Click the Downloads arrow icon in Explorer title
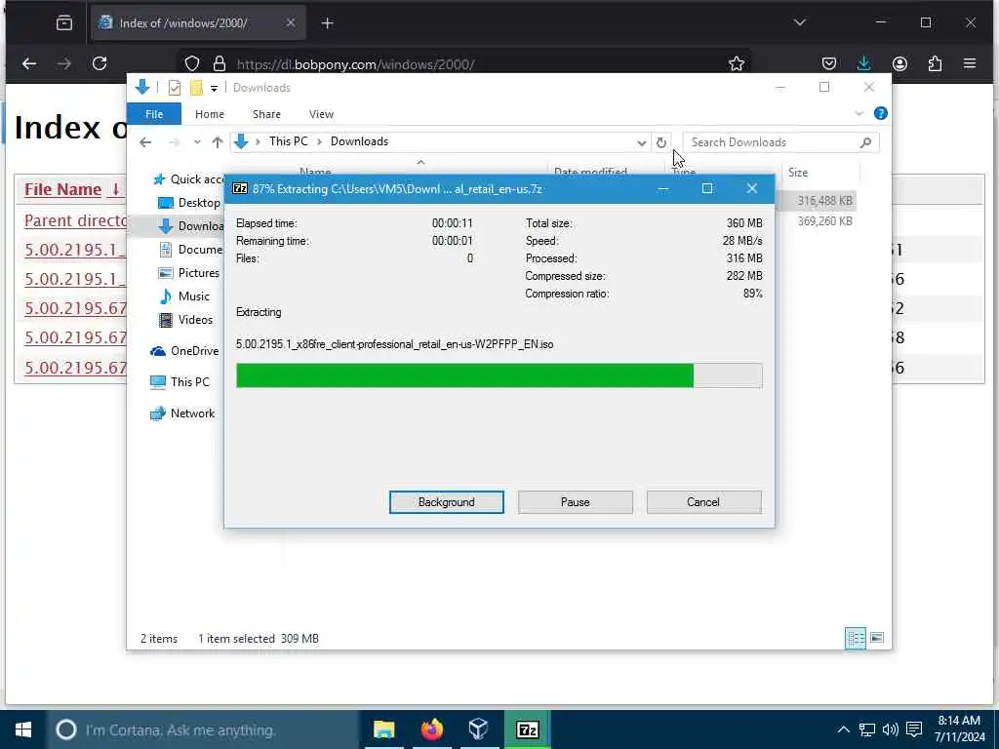 click(142, 87)
